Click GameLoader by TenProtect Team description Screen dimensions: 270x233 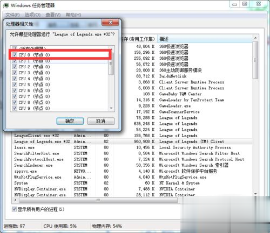(192, 100)
